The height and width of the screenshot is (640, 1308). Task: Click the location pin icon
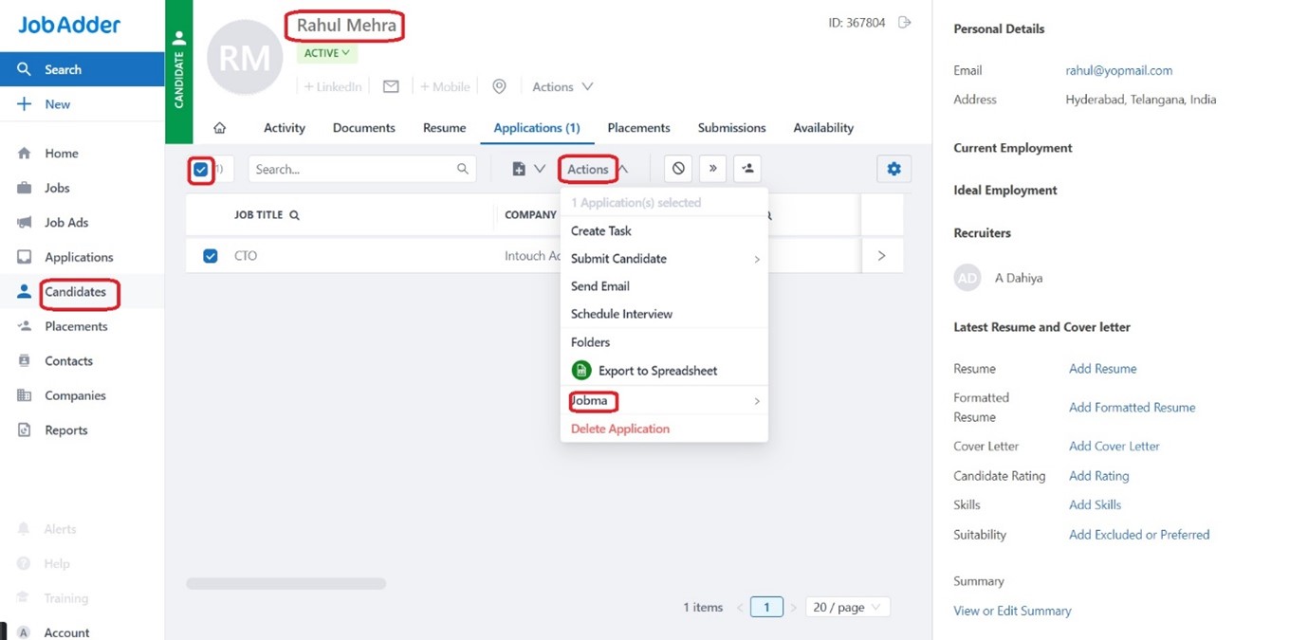coord(499,86)
